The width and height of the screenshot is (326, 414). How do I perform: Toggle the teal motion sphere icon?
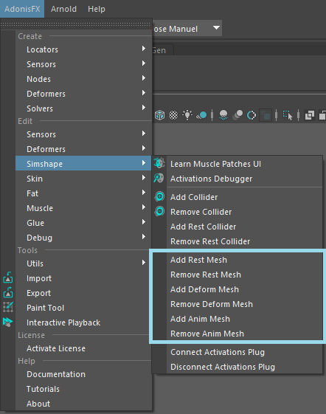(x=201, y=115)
